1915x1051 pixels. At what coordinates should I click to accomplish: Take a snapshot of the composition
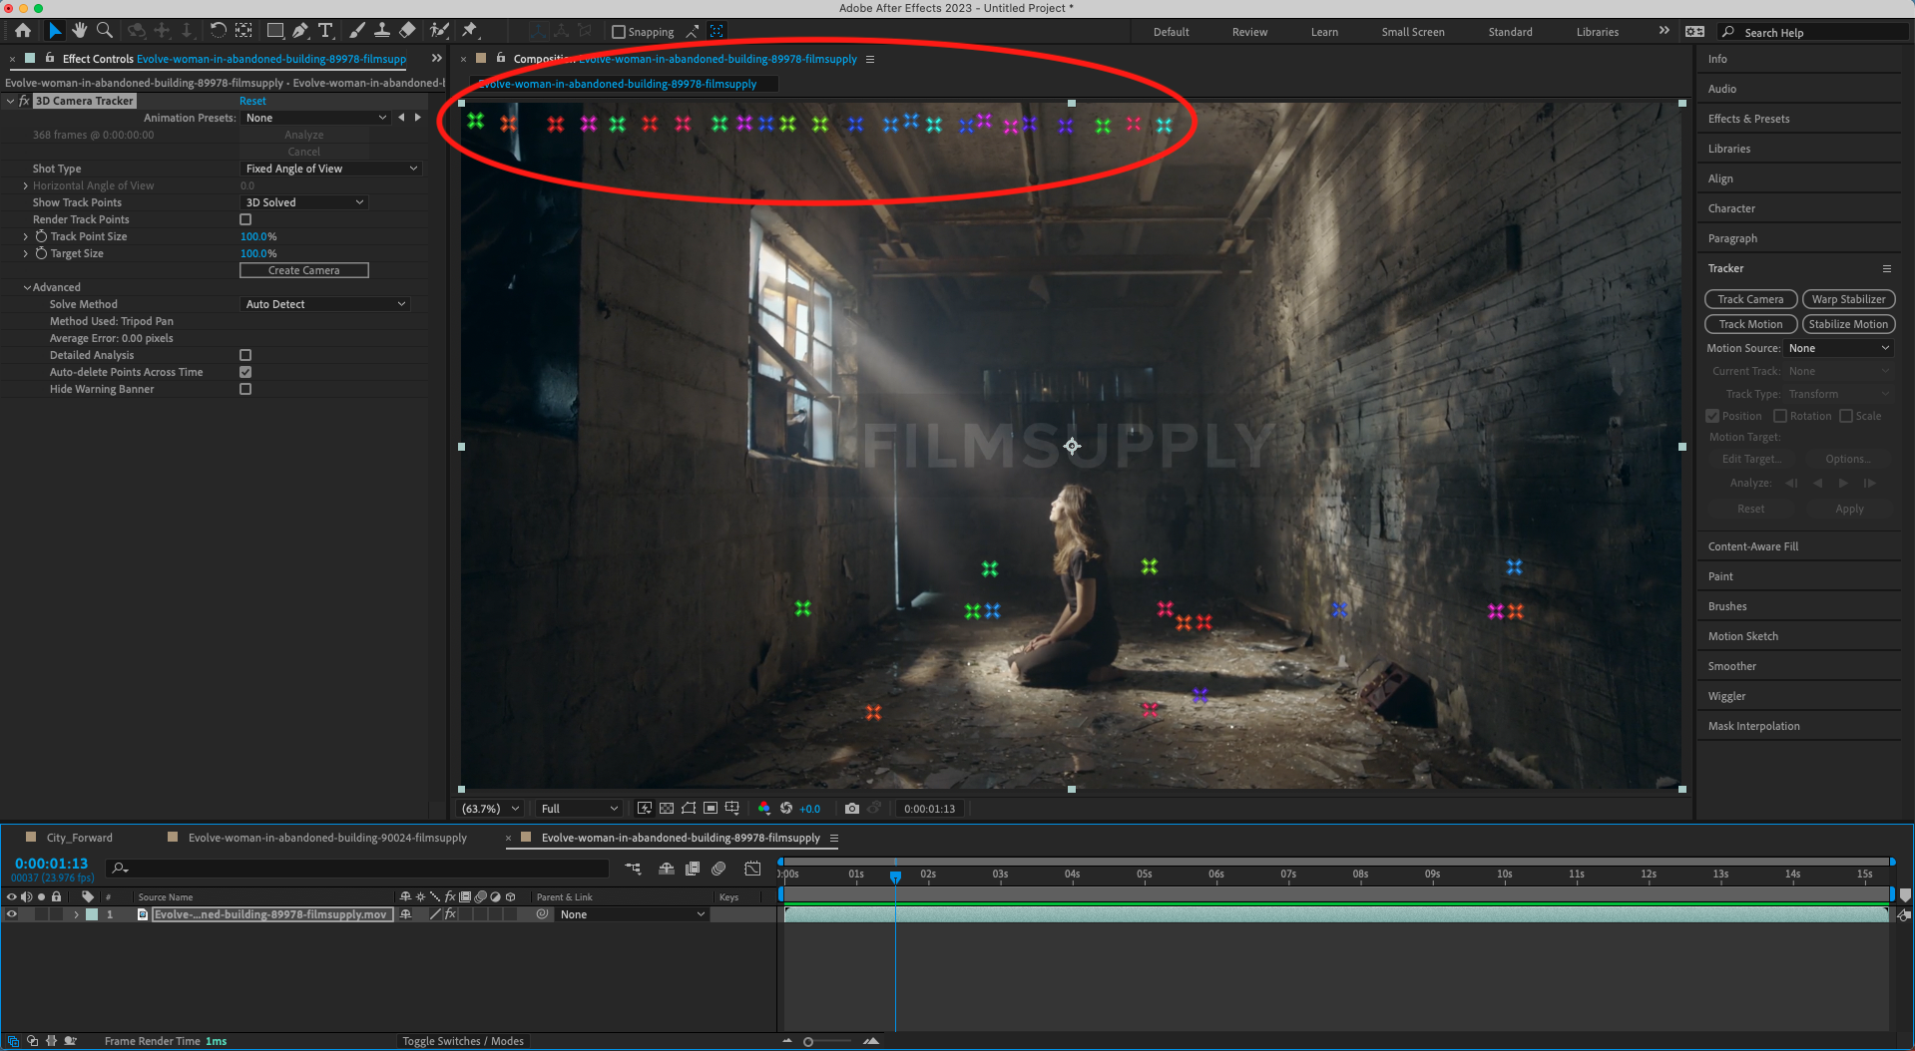point(851,808)
